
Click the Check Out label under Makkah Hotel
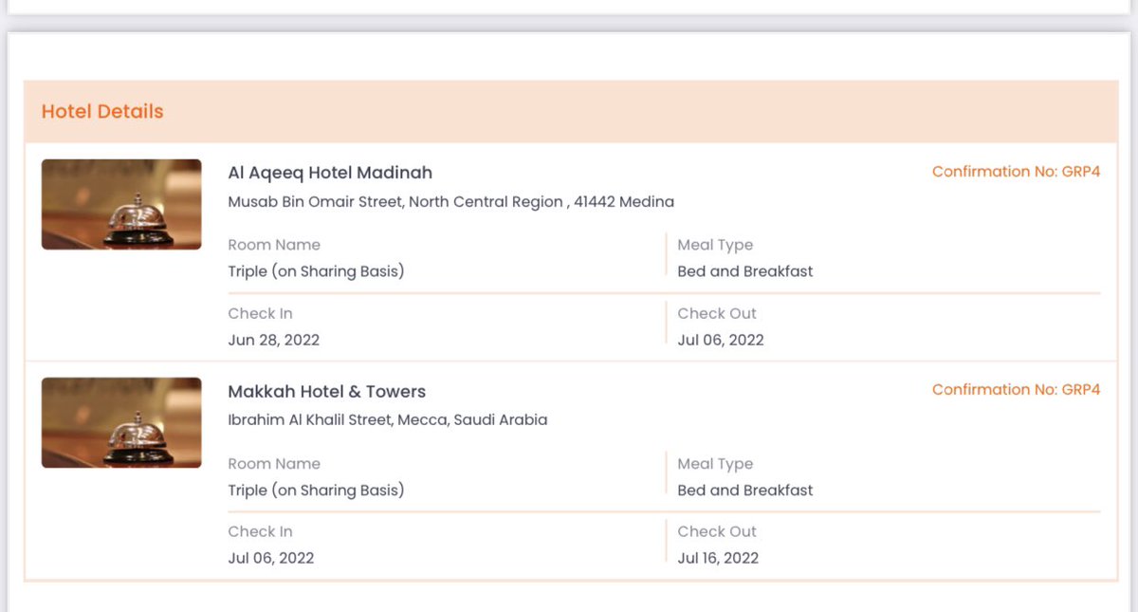click(x=717, y=531)
